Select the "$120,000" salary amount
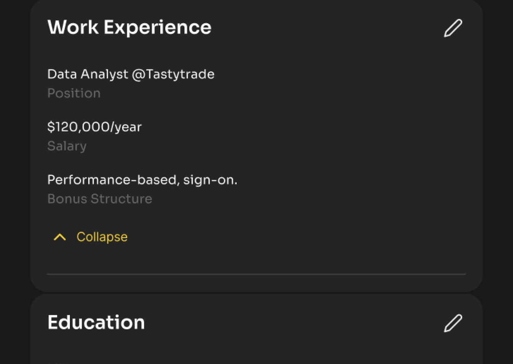The height and width of the screenshot is (364, 513). tap(78, 127)
